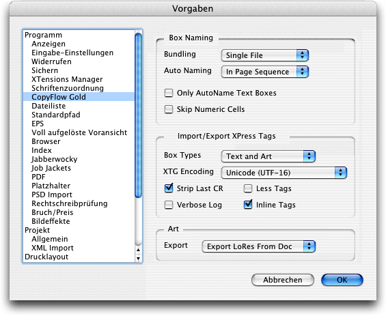Viewport: 386px width, 316px height.
Task: Disable Inline Tags checkbox
Action: (248, 205)
